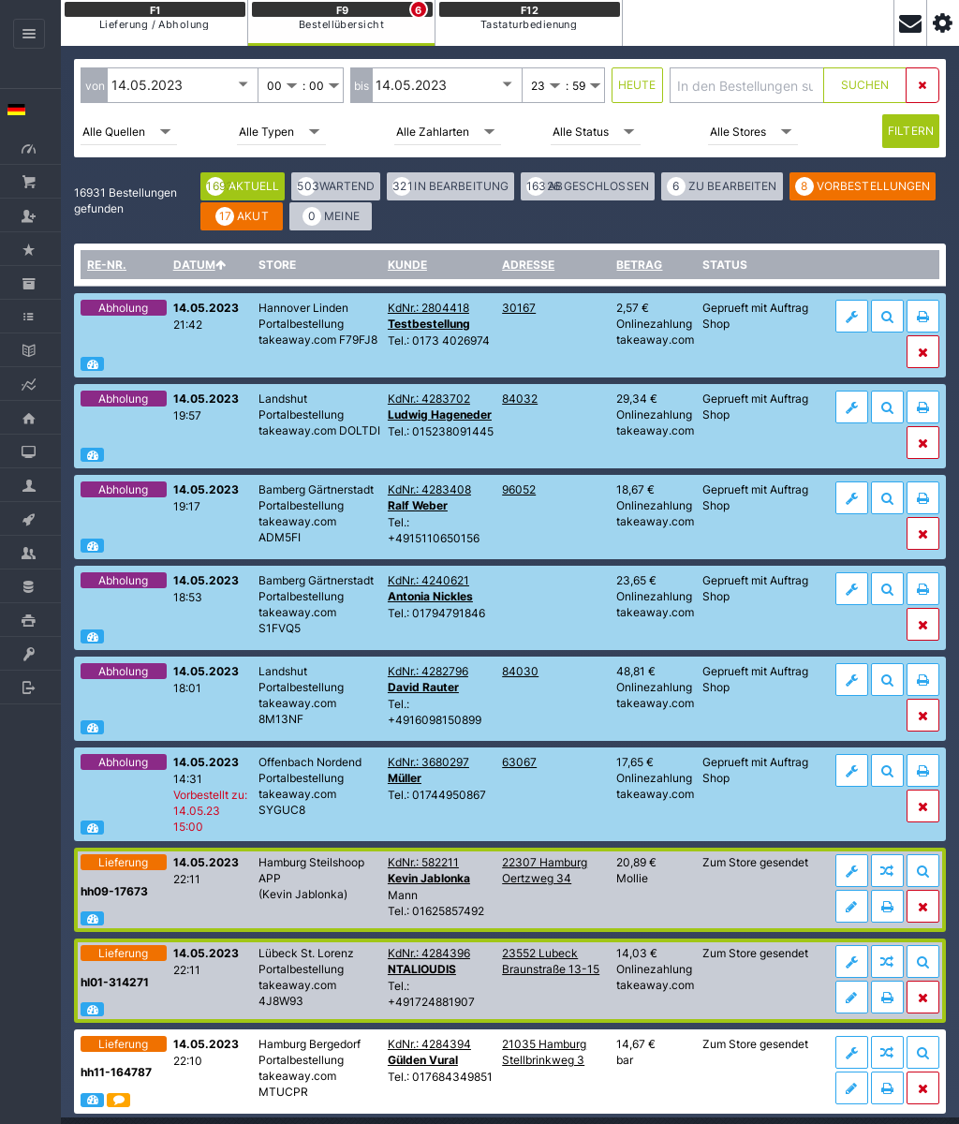Click the order search input field
The width and height of the screenshot is (959, 1124).
pyautogui.click(x=745, y=85)
